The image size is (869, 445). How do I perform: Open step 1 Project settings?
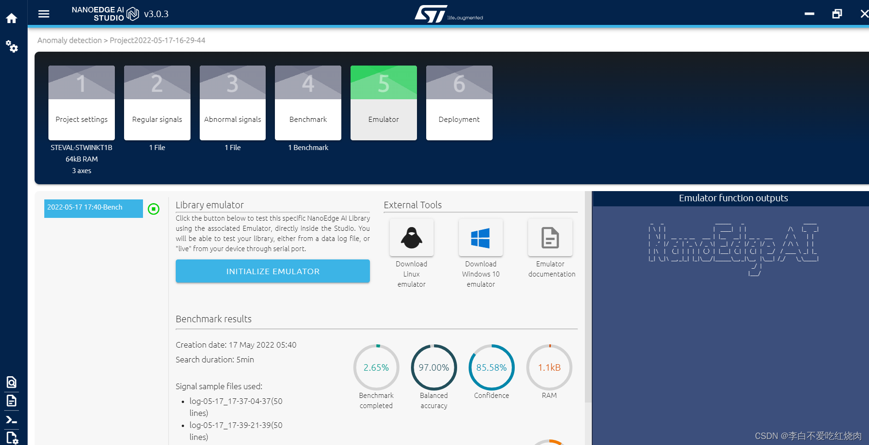[x=82, y=102]
